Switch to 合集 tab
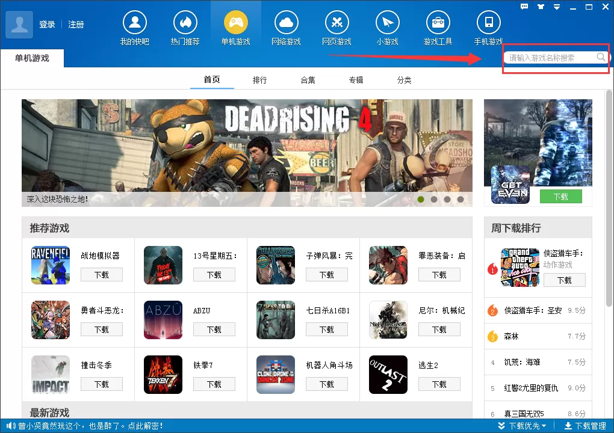Screen dimensions: 614x433 tap(308, 80)
